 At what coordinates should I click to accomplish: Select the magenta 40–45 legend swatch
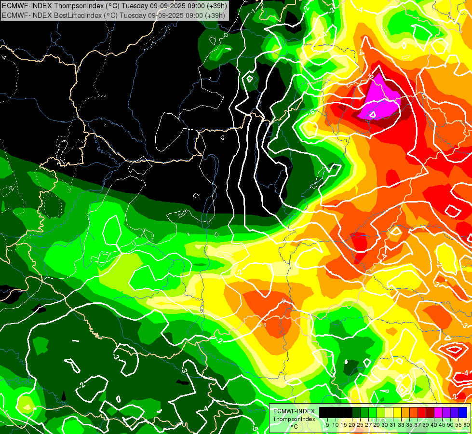click(x=438, y=412)
